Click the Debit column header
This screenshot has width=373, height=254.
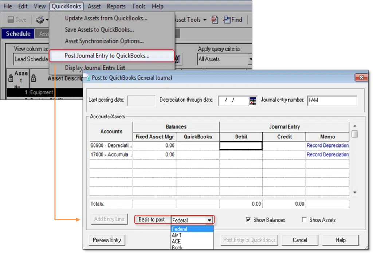(241, 137)
